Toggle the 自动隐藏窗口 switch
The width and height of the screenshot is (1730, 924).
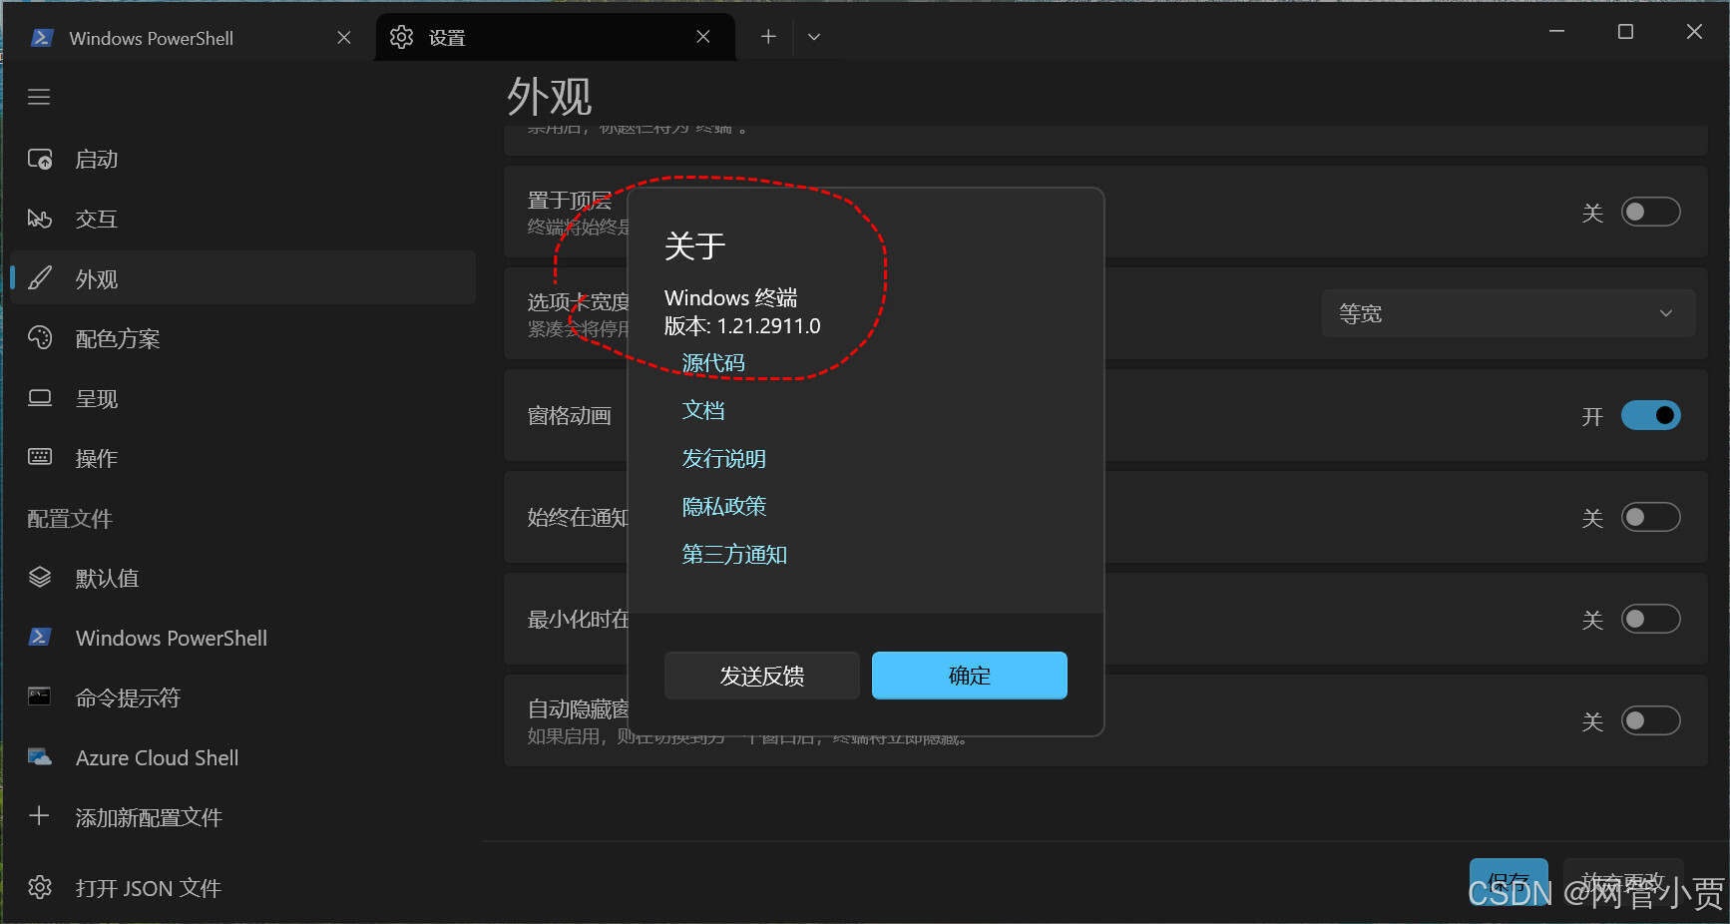click(1651, 720)
